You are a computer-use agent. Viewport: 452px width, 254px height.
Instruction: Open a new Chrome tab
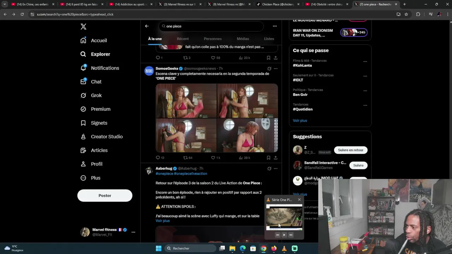(x=404, y=4)
